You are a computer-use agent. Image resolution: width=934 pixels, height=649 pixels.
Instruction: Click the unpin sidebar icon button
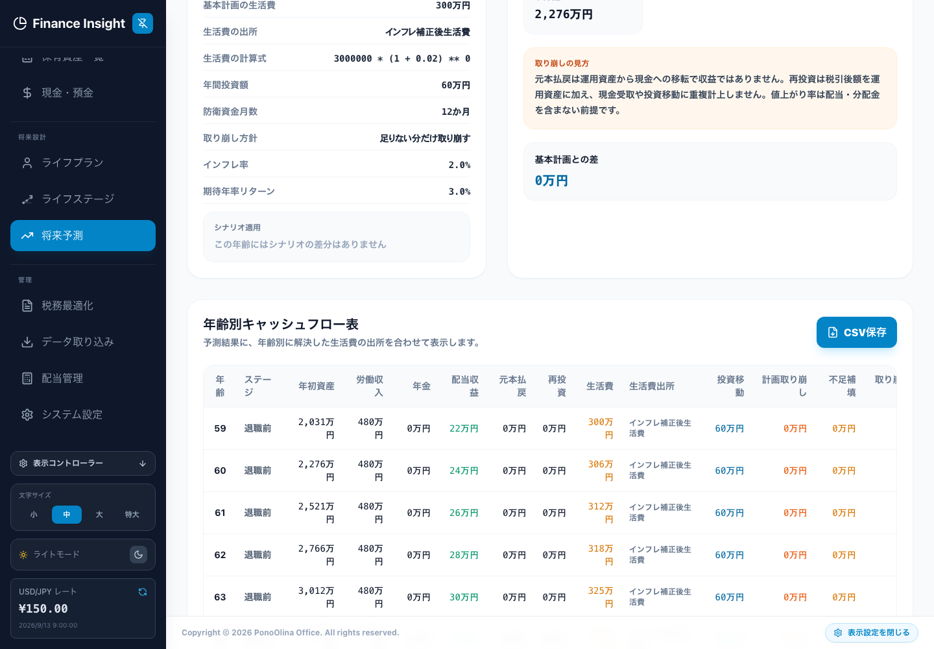click(x=143, y=23)
